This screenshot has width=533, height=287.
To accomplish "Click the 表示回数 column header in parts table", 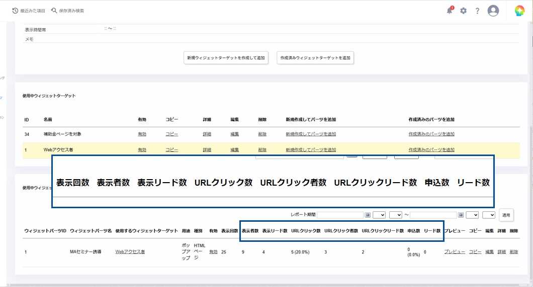I will pyautogui.click(x=229, y=231).
